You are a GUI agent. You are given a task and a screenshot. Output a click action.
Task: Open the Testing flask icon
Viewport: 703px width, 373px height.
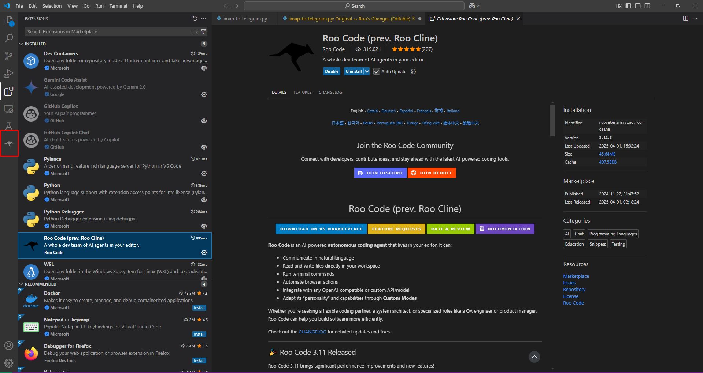(x=9, y=126)
